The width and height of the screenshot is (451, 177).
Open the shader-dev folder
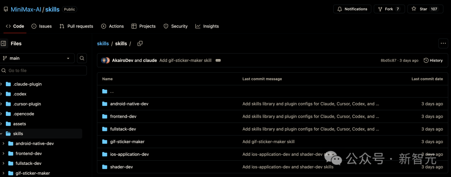pyautogui.click(x=121, y=167)
